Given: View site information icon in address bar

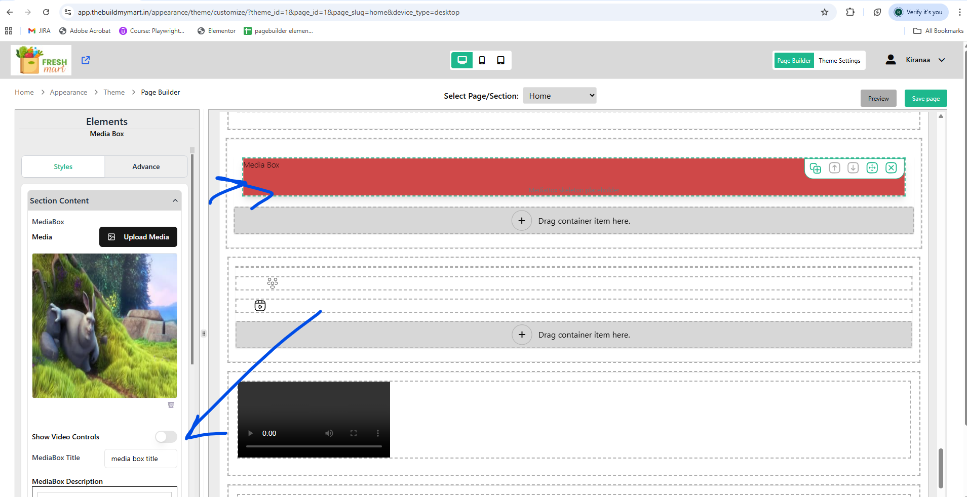Looking at the screenshot, I should tap(68, 12).
